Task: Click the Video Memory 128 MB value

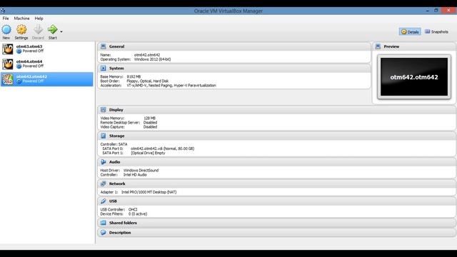Action: (149, 119)
